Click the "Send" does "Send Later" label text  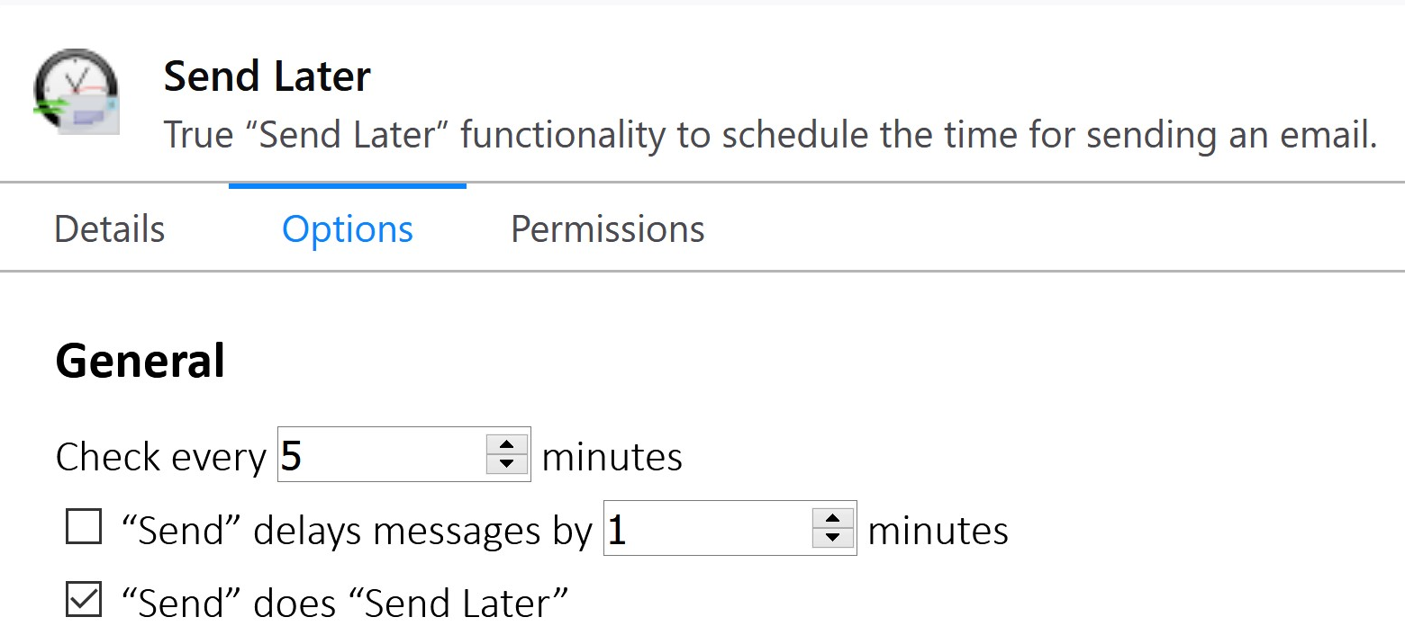pos(346,603)
